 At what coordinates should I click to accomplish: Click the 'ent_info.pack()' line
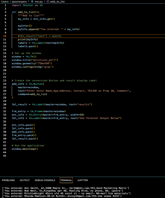23,125
